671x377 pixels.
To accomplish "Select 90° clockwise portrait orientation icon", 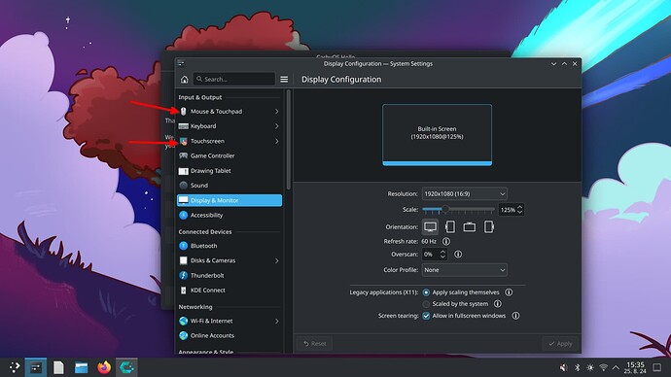I will pos(449,227).
